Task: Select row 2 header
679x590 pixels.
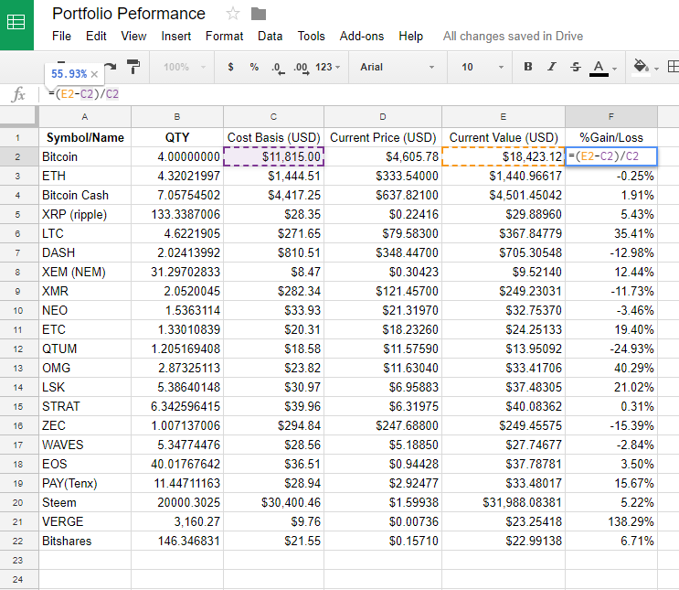Action: coord(17,156)
